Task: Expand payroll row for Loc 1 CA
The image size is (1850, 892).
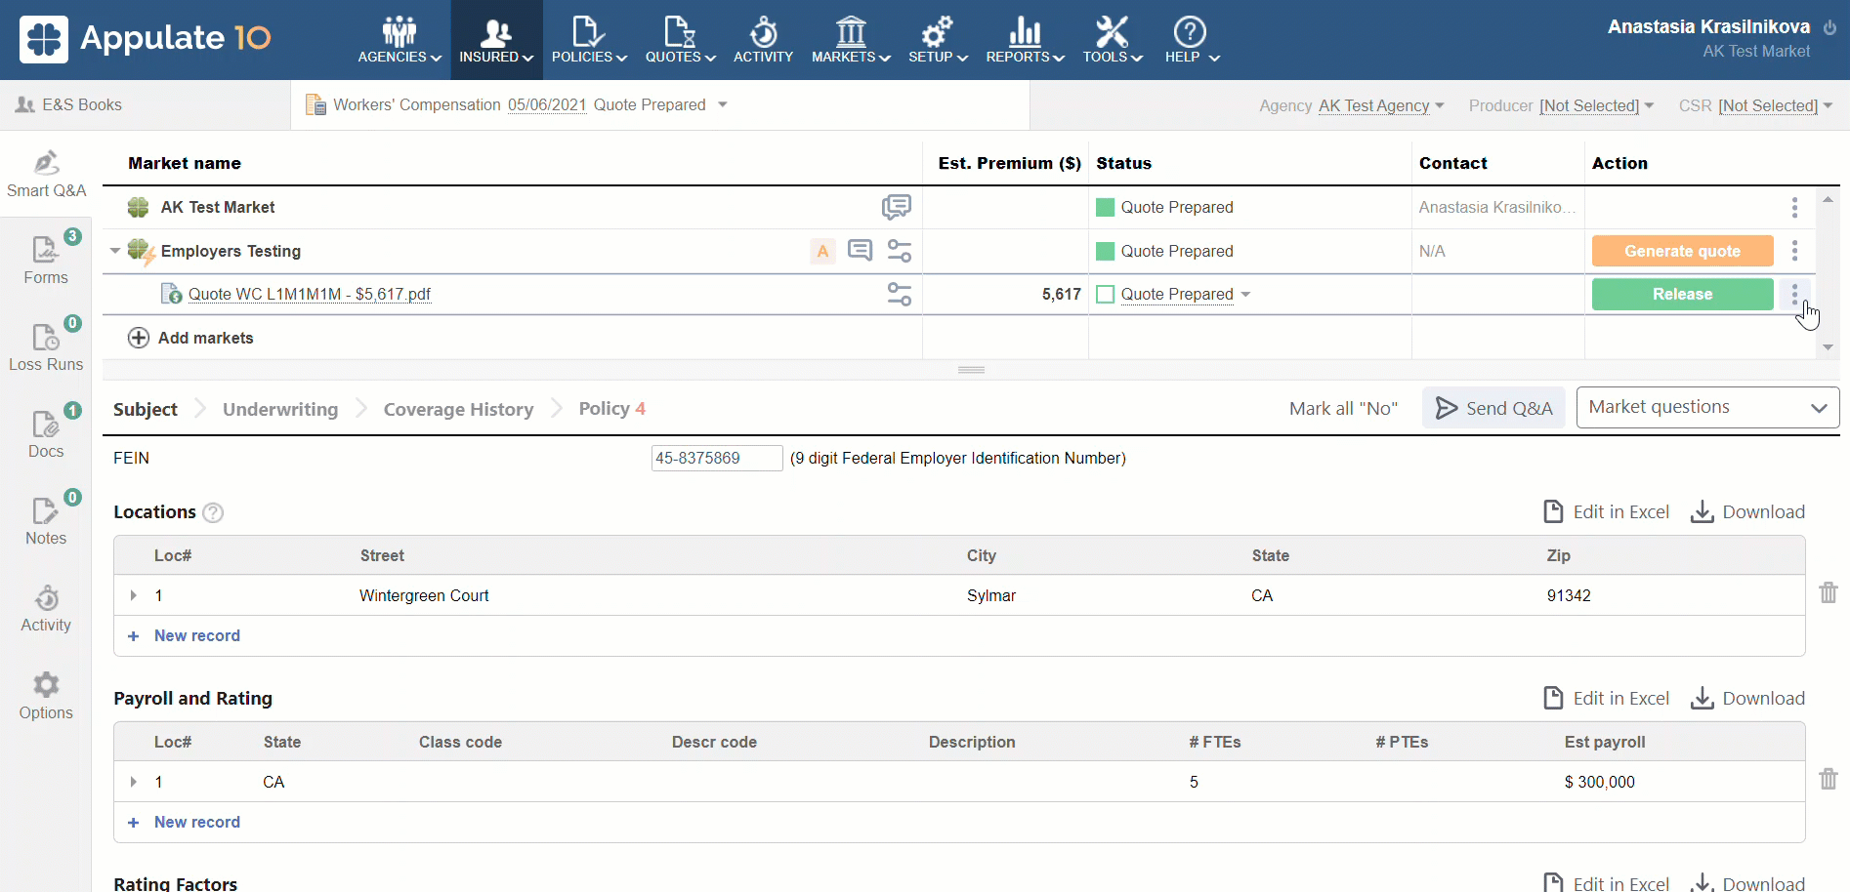Action: click(x=134, y=782)
